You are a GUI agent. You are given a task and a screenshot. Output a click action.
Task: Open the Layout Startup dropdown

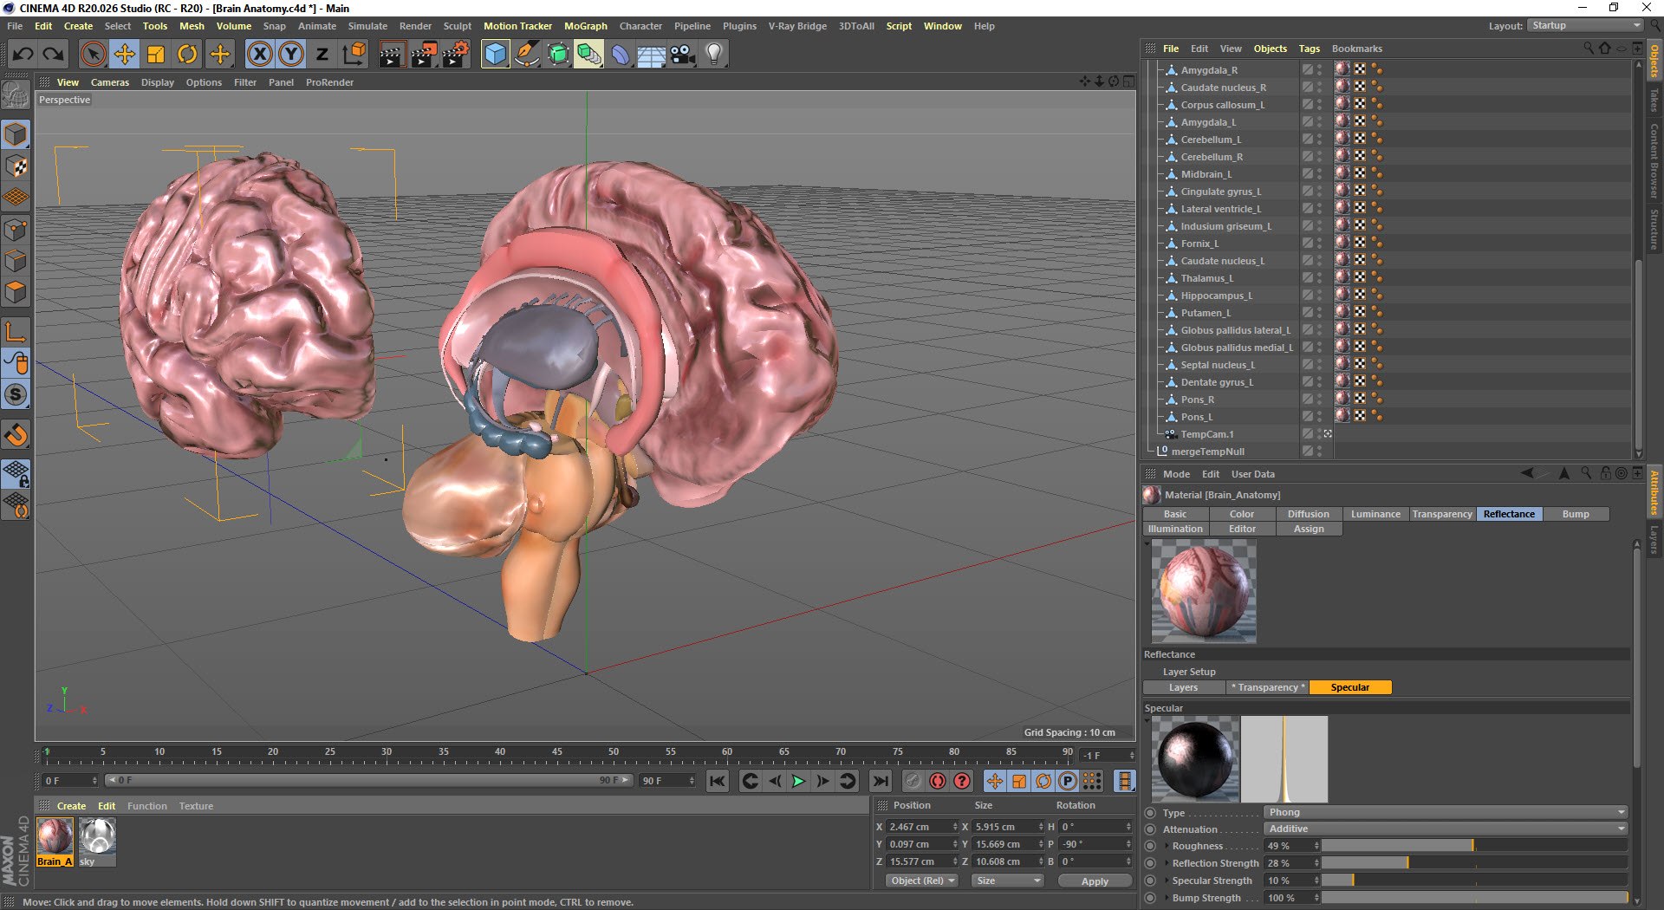[1585, 25]
